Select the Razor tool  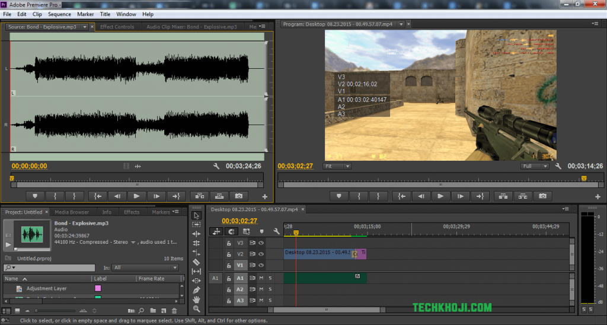(x=196, y=262)
